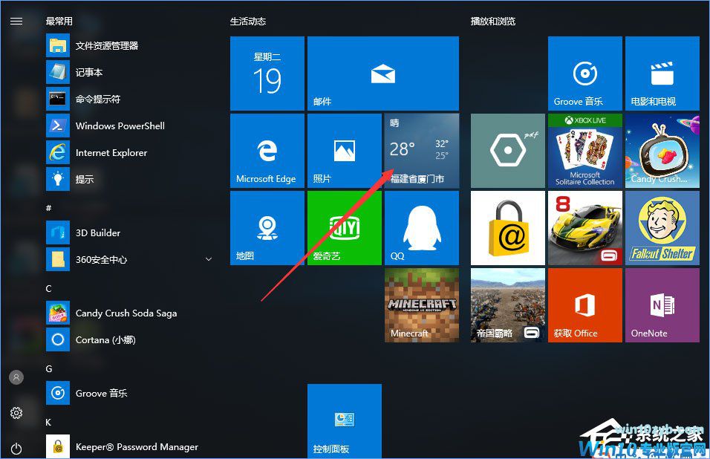Viewport: 710px width, 459px height.
Task: Open the 控制面板 (Control Panel) tile
Action: point(344,421)
